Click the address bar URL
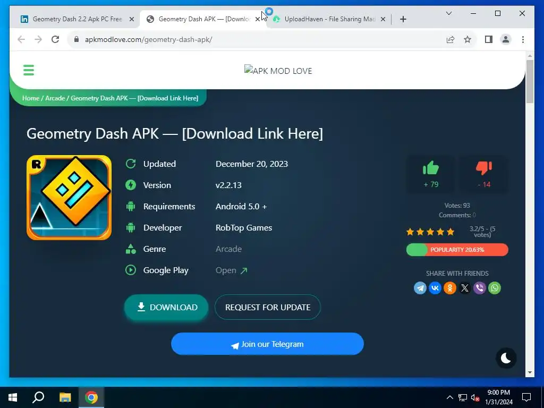 click(x=149, y=39)
